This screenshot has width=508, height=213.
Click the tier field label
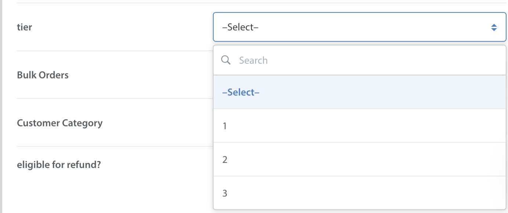[25, 27]
